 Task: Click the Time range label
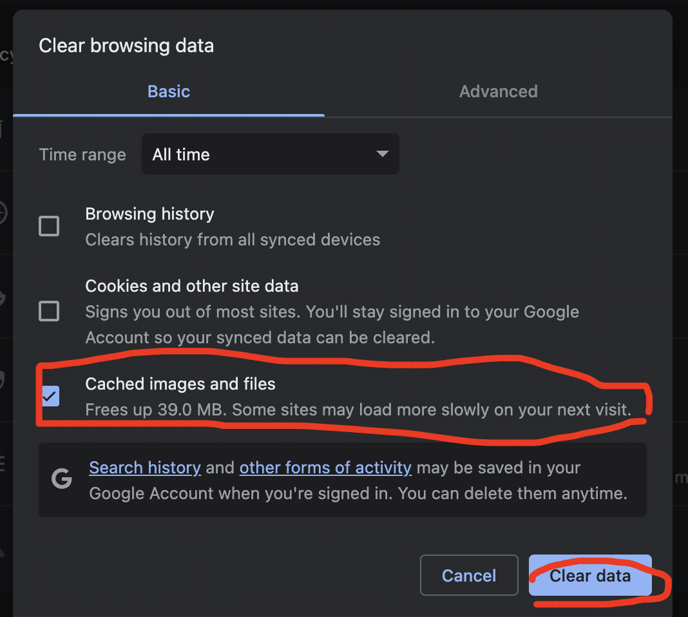pyautogui.click(x=82, y=155)
